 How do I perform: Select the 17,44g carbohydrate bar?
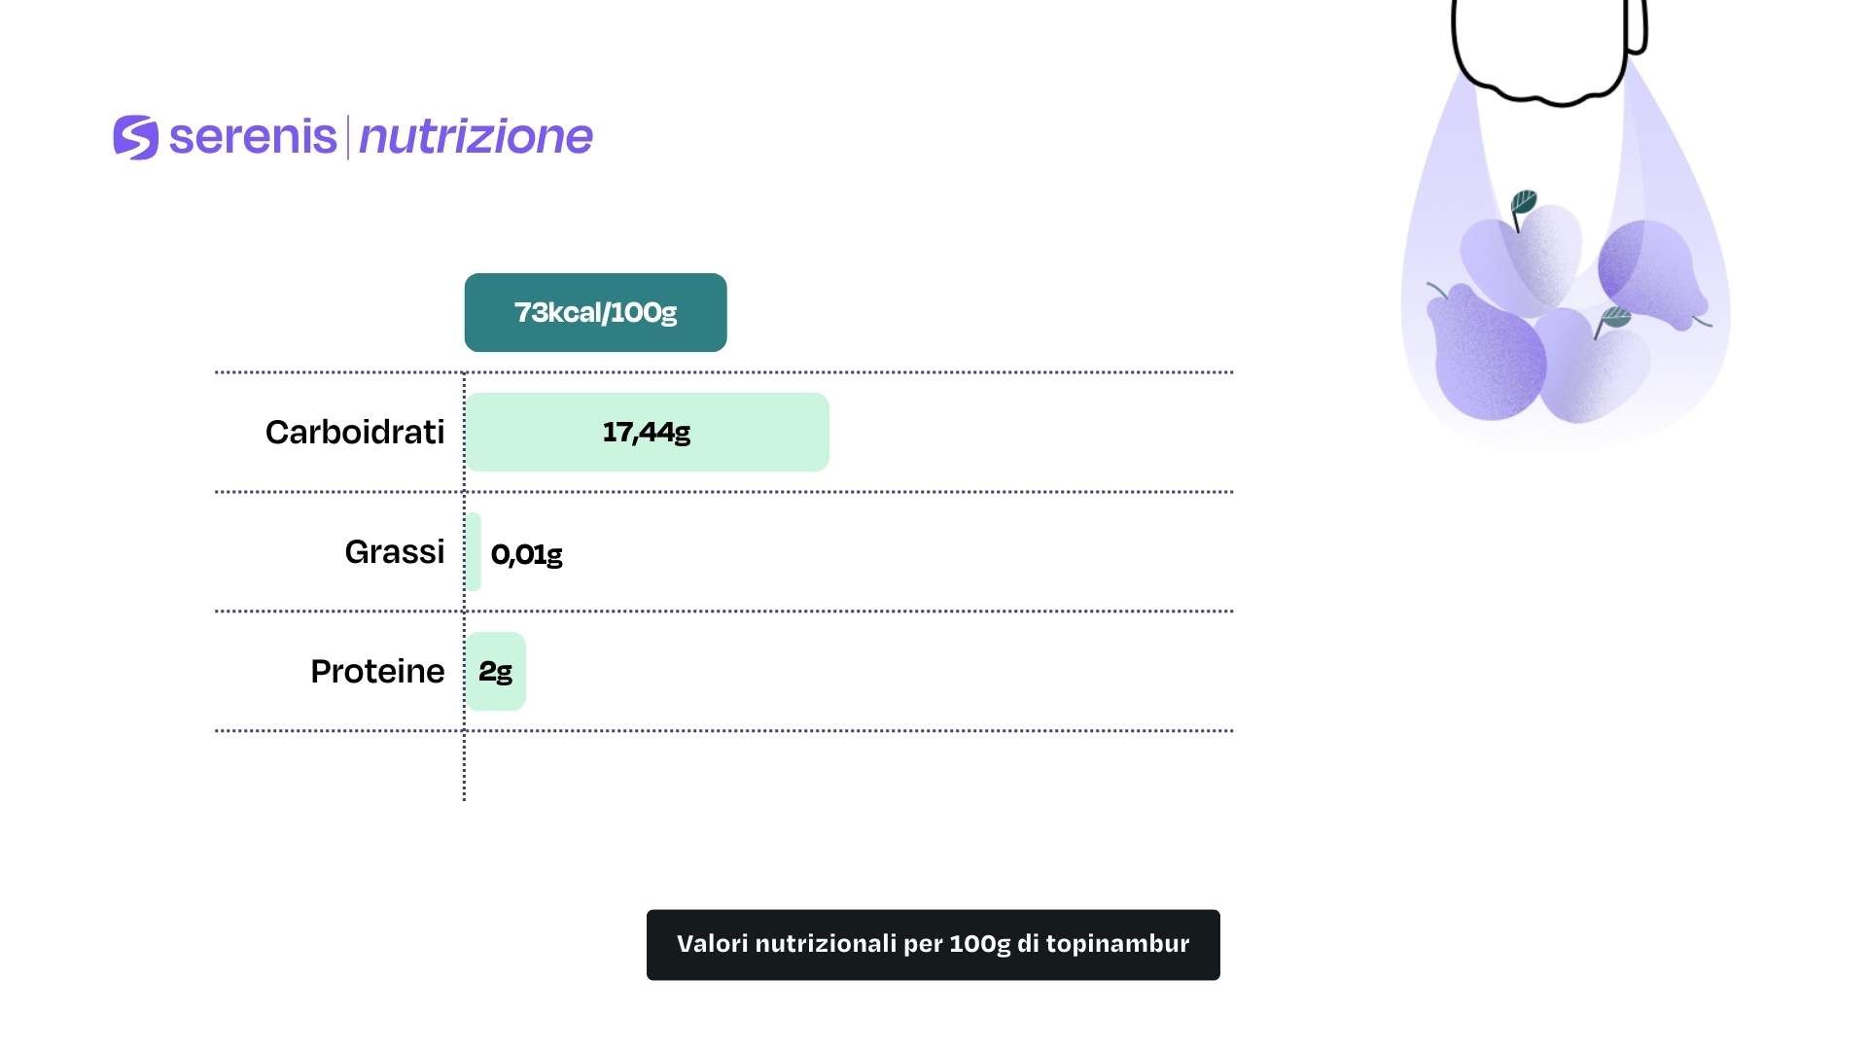tap(648, 433)
